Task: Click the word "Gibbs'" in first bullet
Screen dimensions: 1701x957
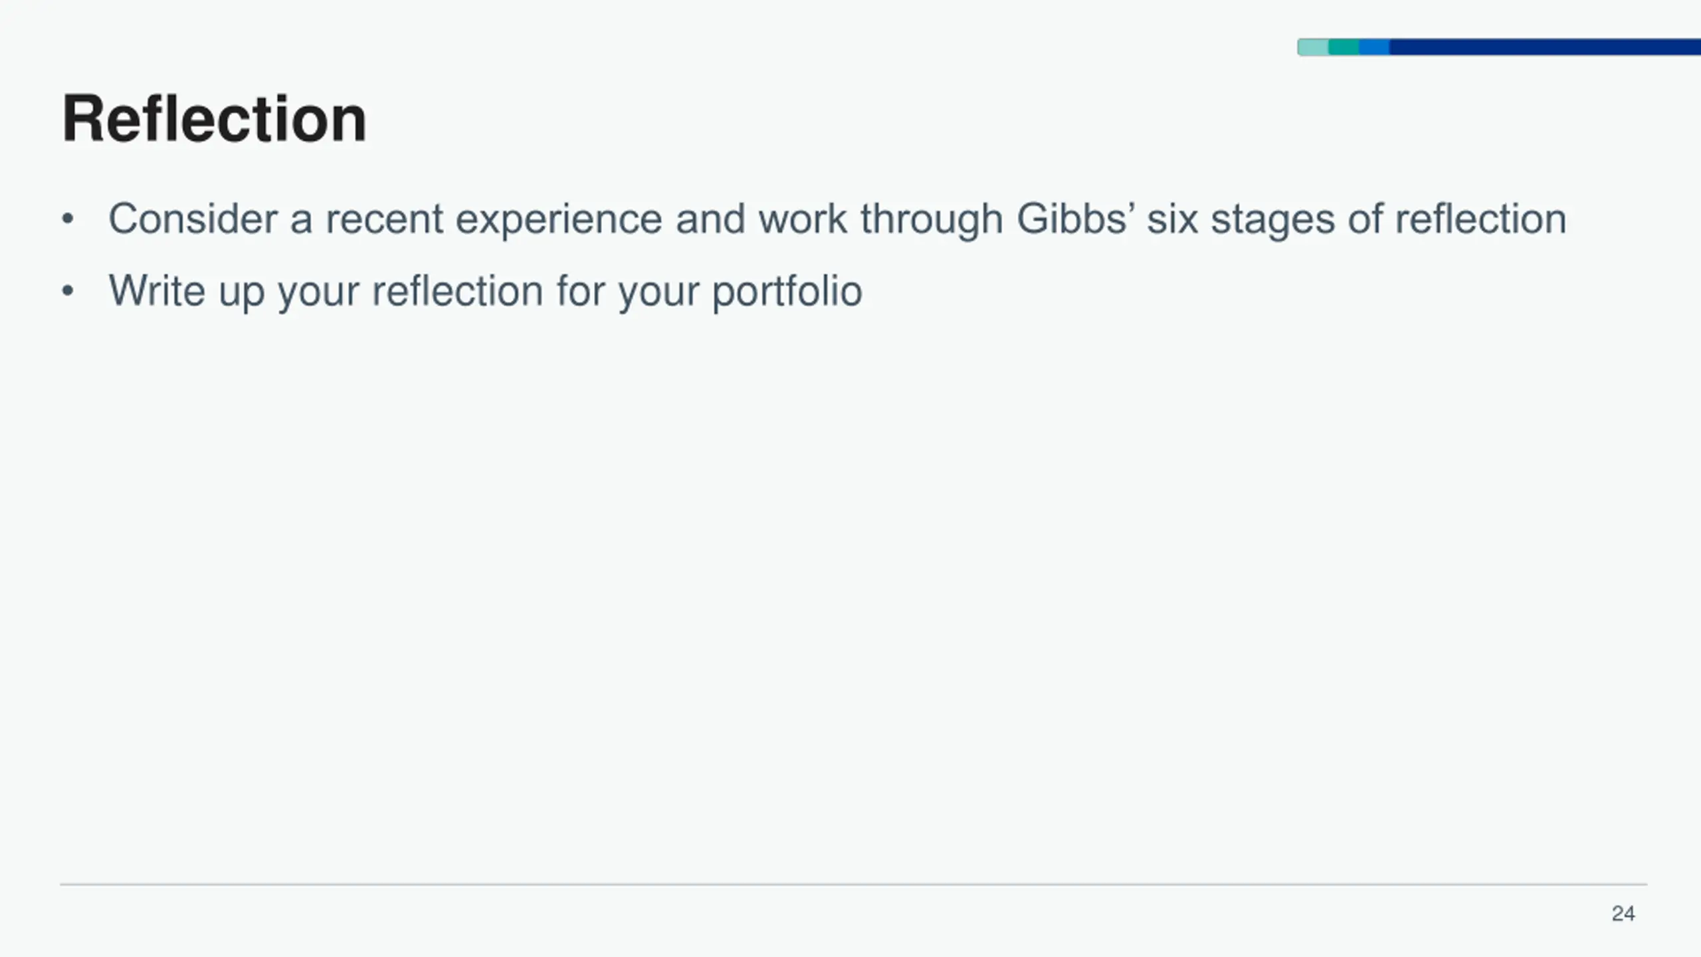Action: [x=1076, y=219]
